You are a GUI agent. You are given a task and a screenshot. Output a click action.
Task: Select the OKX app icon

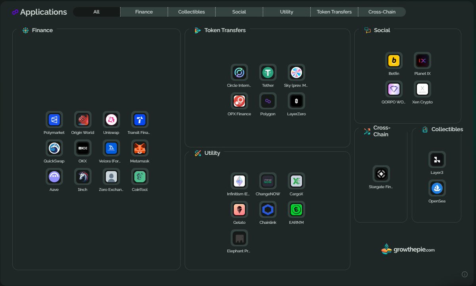[83, 148]
